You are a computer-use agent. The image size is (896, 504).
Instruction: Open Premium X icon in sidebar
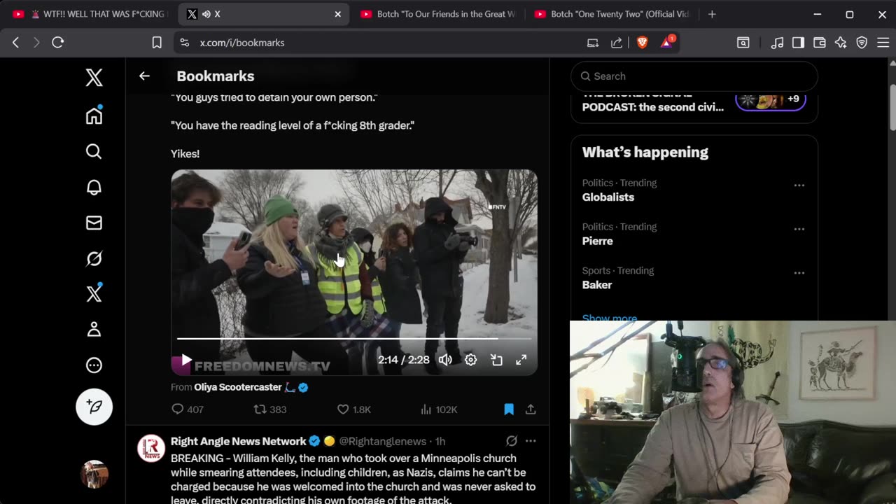coord(94,293)
